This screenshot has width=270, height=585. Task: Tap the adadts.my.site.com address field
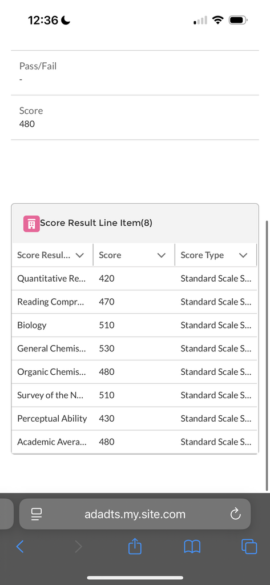click(135, 514)
